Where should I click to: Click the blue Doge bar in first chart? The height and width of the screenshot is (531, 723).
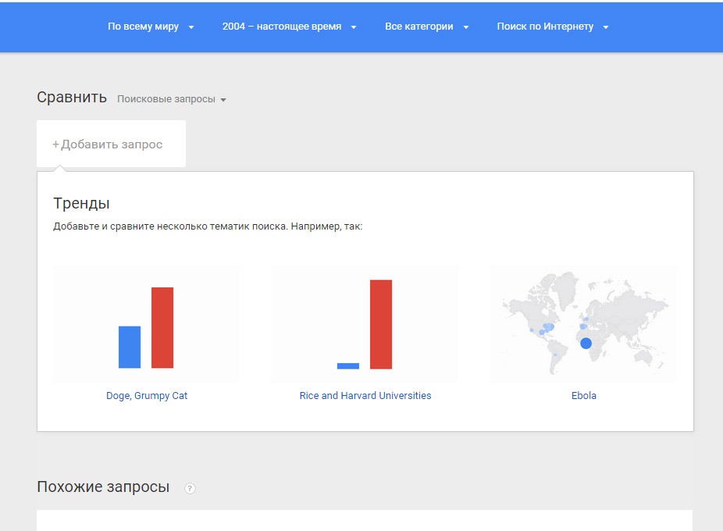pyautogui.click(x=130, y=347)
